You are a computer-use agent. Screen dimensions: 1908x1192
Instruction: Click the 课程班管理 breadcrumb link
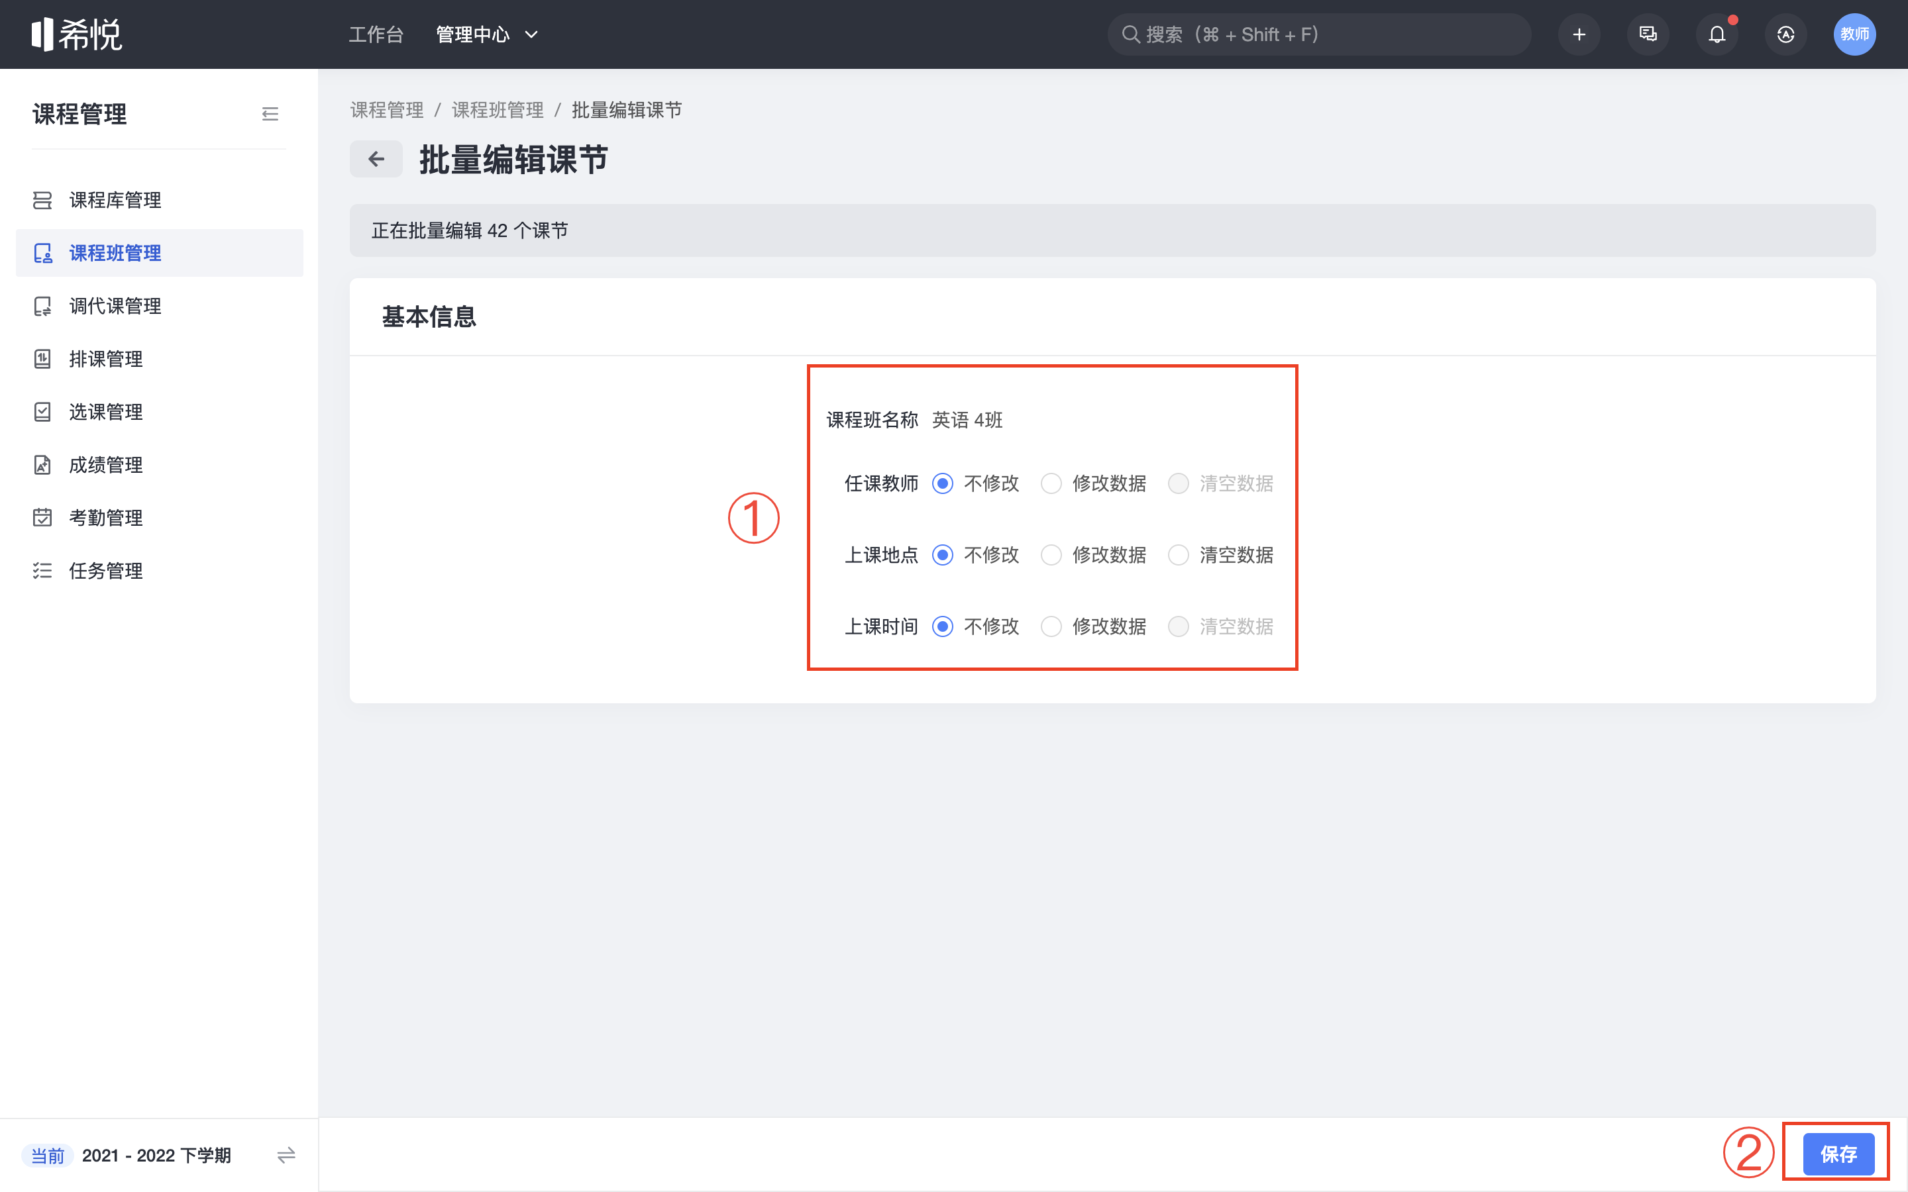498,111
